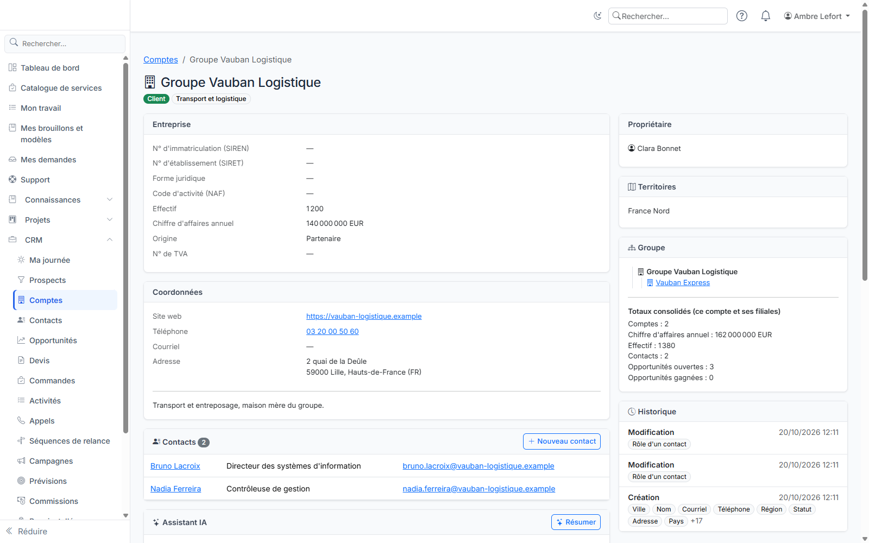Click the Activités list icon
This screenshot has width=869, height=543.
coord(21,401)
